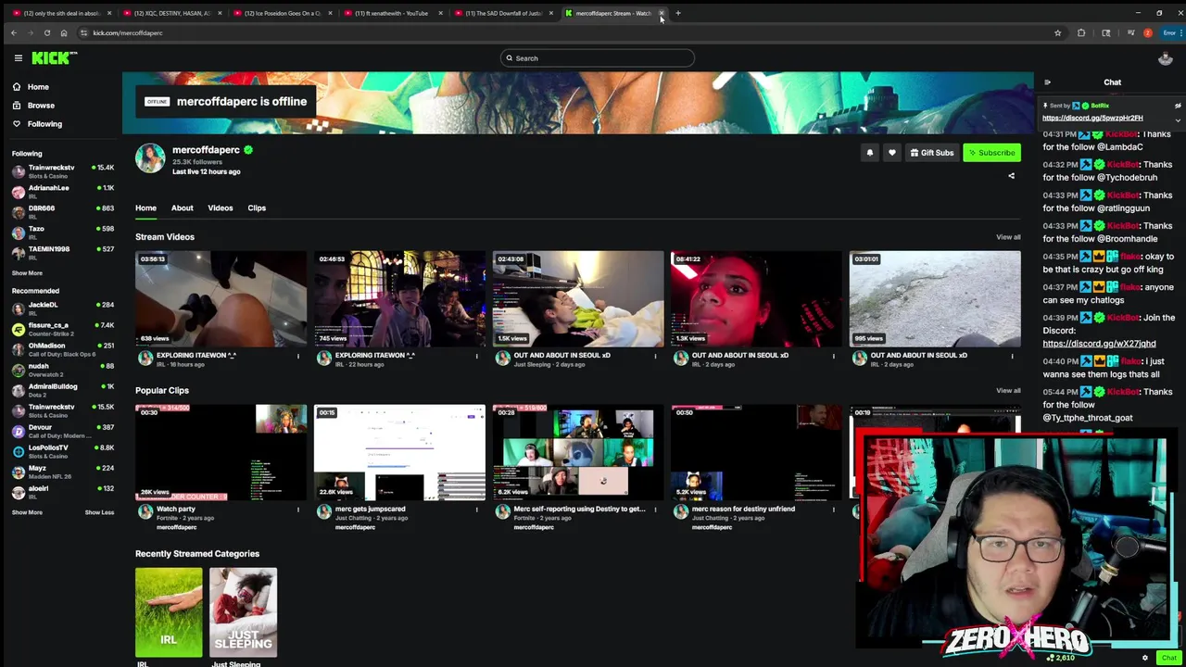Open the Tazo channel in sidebar
The image size is (1186, 667).
pos(62,231)
